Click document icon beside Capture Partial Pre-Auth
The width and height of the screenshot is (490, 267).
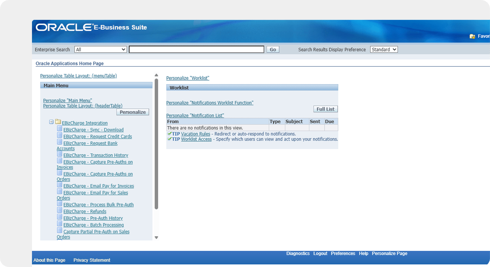pyautogui.click(x=59, y=230)
